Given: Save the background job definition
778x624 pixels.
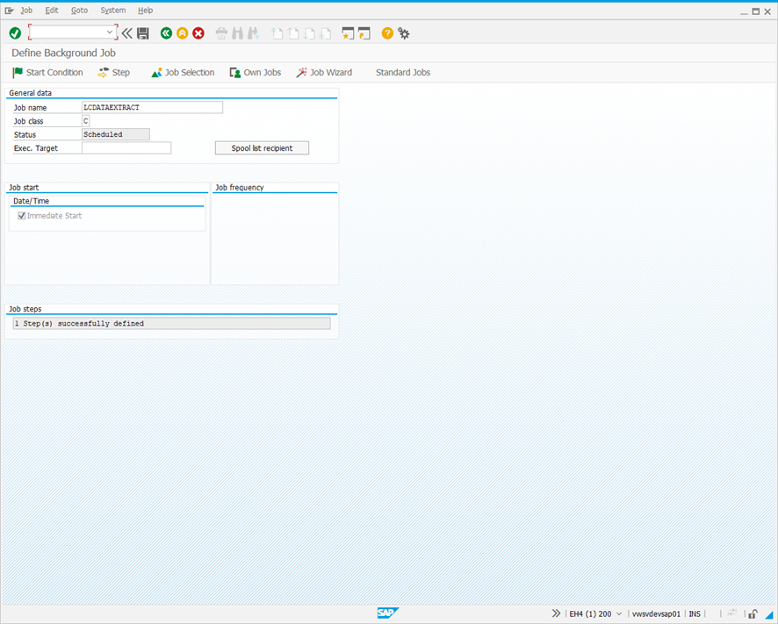Looking at the screenshot, I should tap(142, 32).
